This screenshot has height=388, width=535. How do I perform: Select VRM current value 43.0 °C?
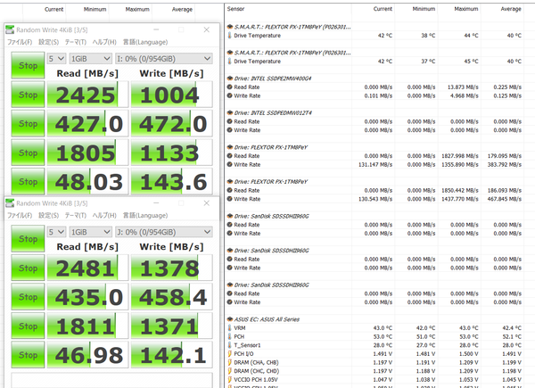[383, 328]
